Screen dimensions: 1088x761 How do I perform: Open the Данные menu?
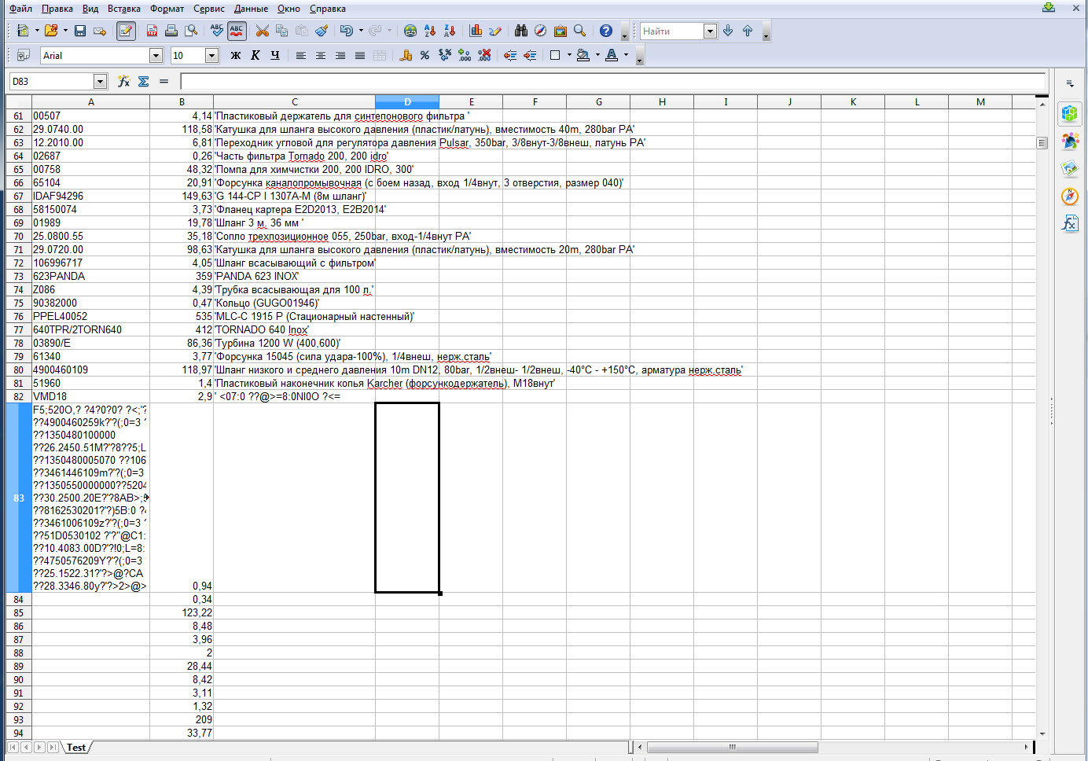pyautogui.click(x=251, y=9)
